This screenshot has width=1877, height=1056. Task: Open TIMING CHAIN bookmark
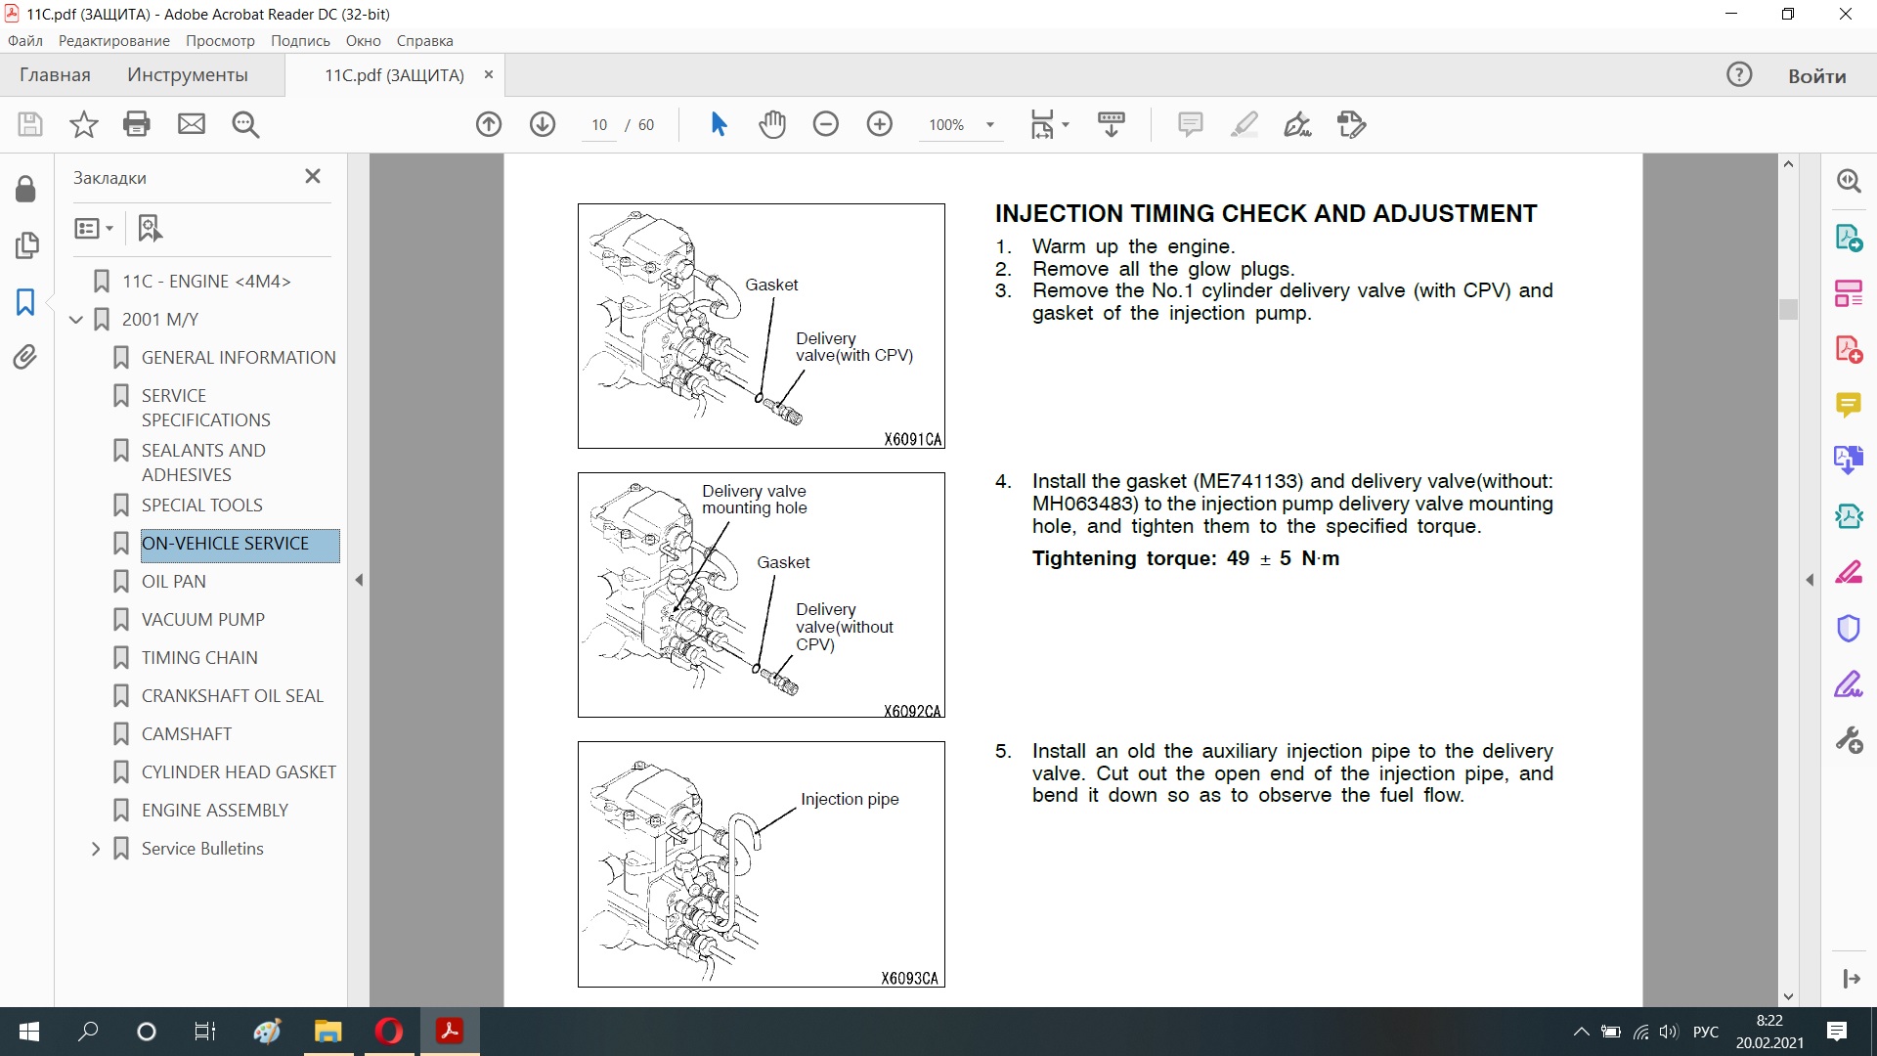(x=199, y=658)
